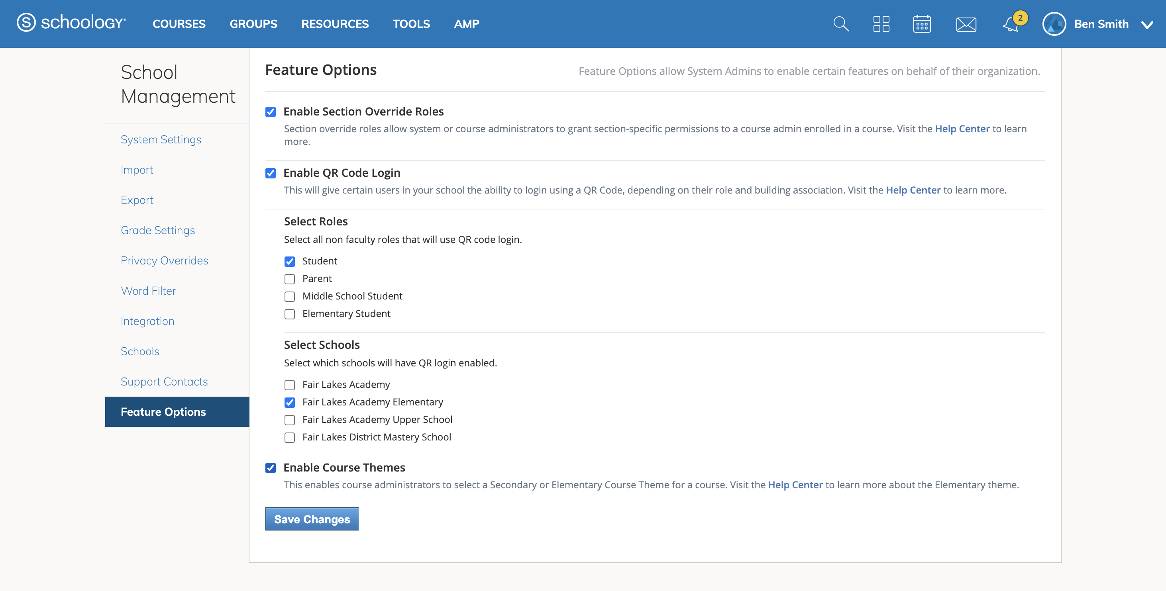Go to Grade Settings in sidebar

tap(157, 230)
